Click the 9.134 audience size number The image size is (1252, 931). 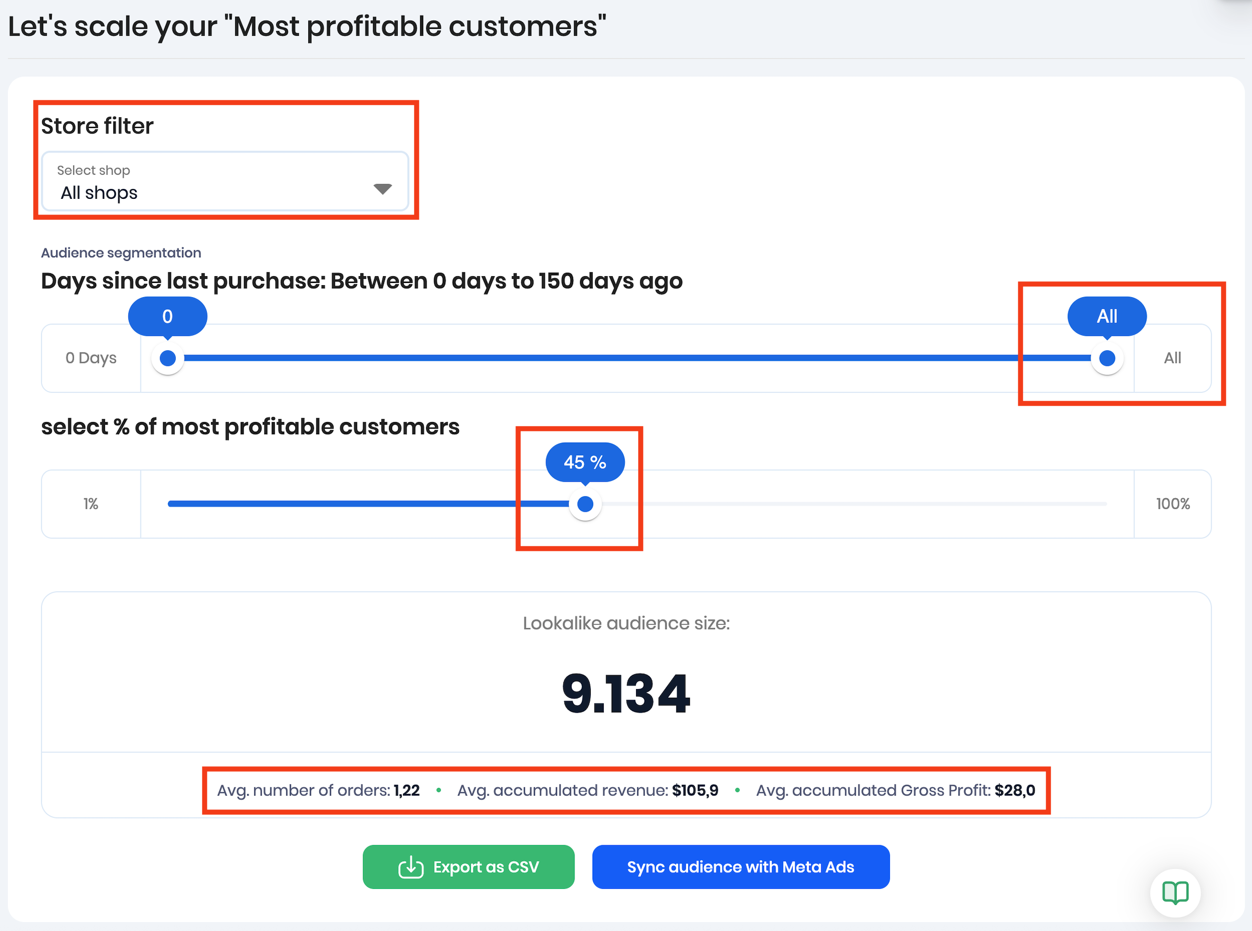[626, 694]
